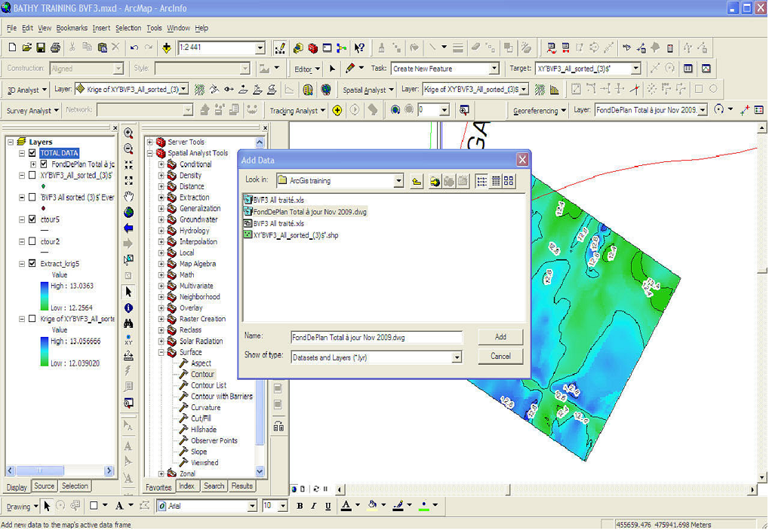Switch to the Search tab in ArcToolbox
The image size is (769, 530).
coord(214,486)
